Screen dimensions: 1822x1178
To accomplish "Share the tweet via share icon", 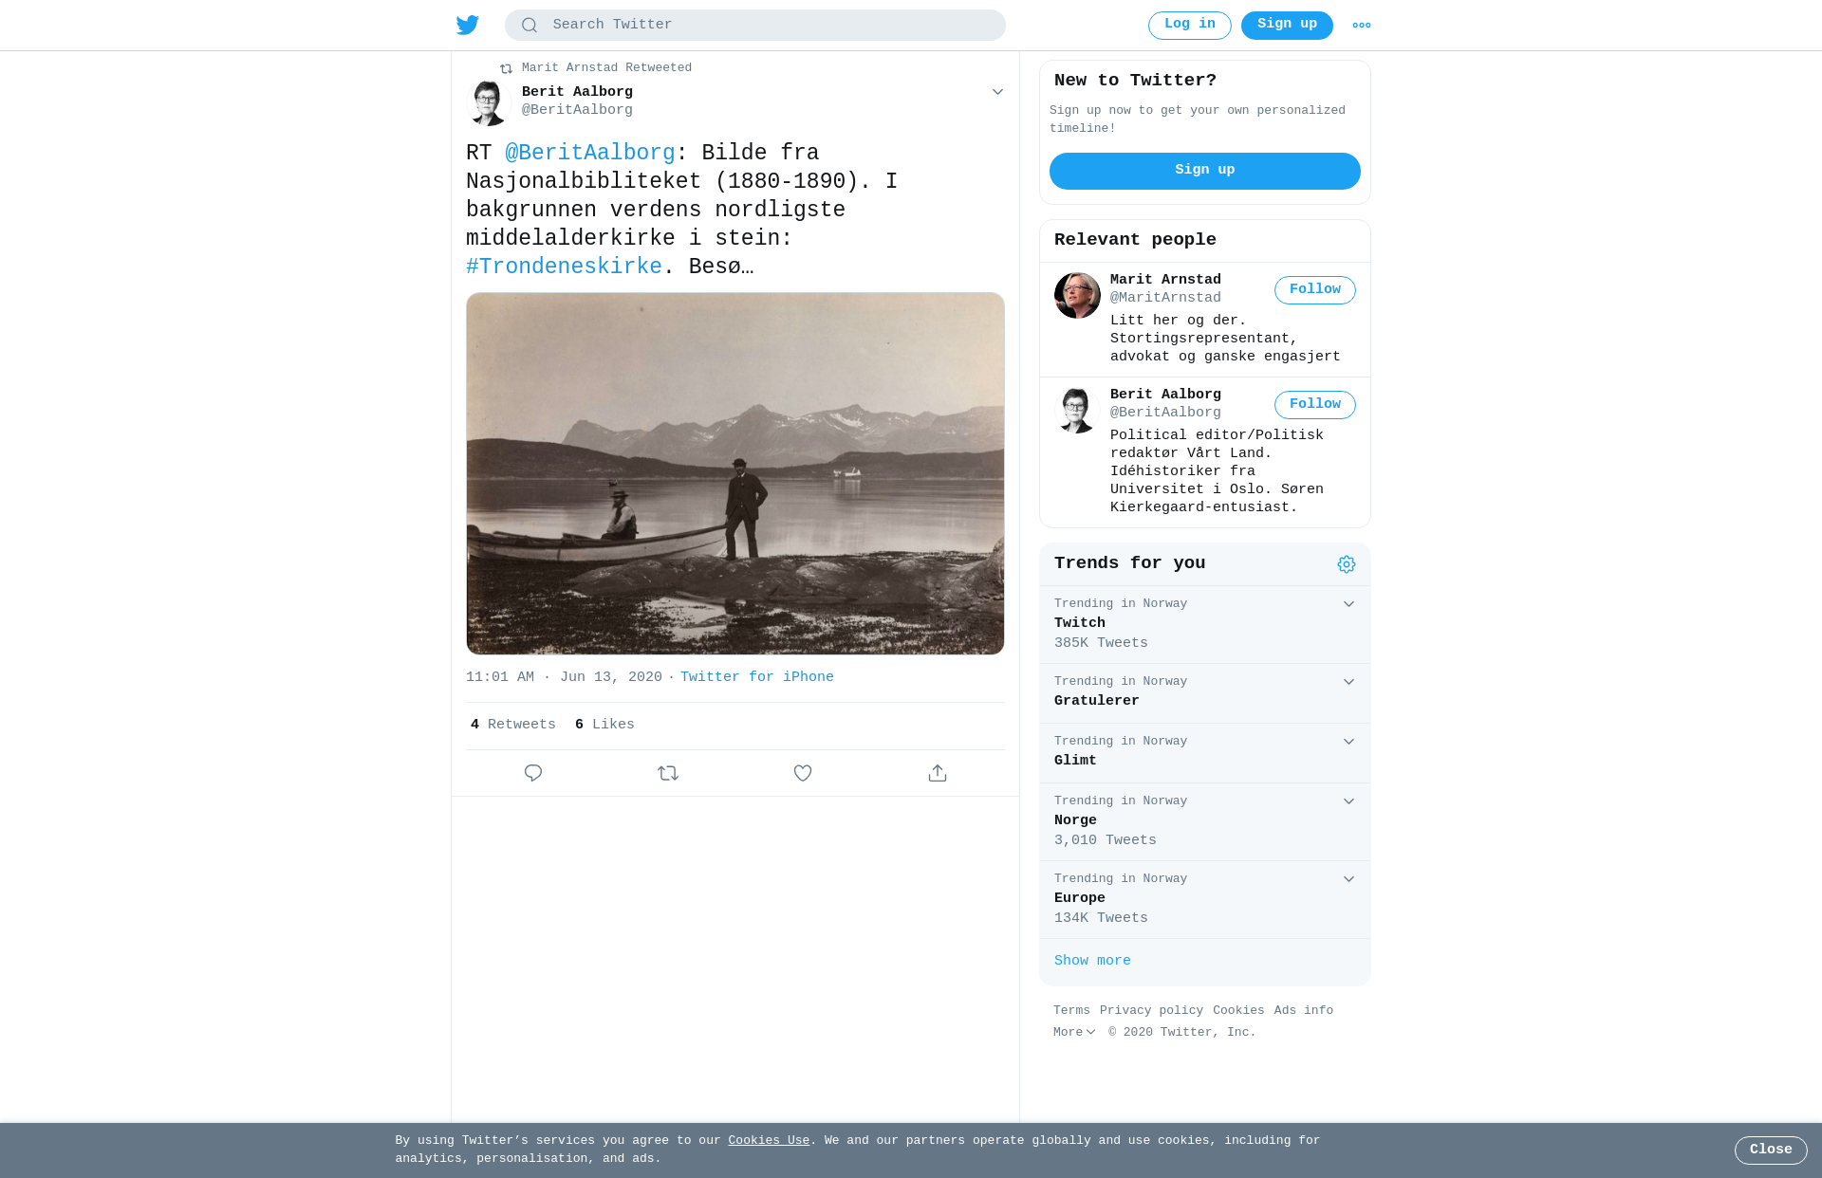I will tap(938, 773).
